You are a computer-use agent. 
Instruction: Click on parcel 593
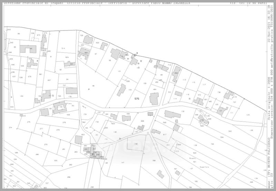[x=230, y=131]
